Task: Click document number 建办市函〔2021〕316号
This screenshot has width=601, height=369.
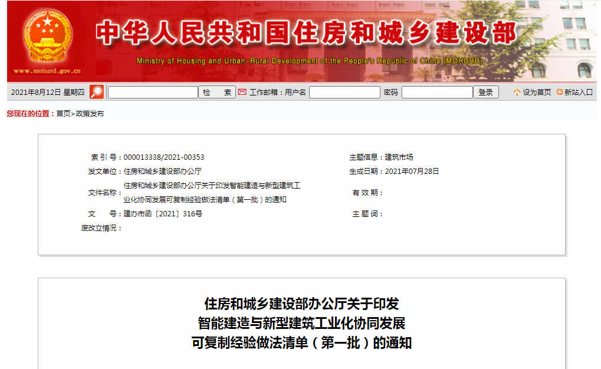Action: 163,214
